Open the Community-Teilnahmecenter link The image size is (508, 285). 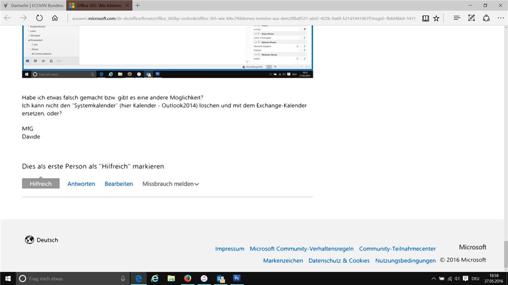click(x=397, y=249)
